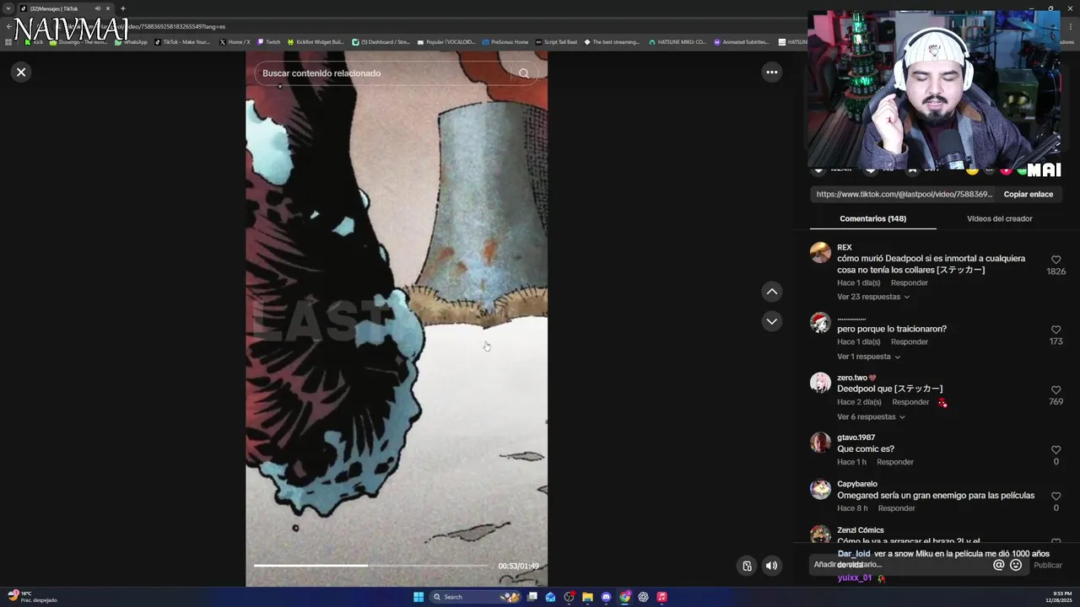Switch to 'Comentarios (148)' tab

click(872, 218)
